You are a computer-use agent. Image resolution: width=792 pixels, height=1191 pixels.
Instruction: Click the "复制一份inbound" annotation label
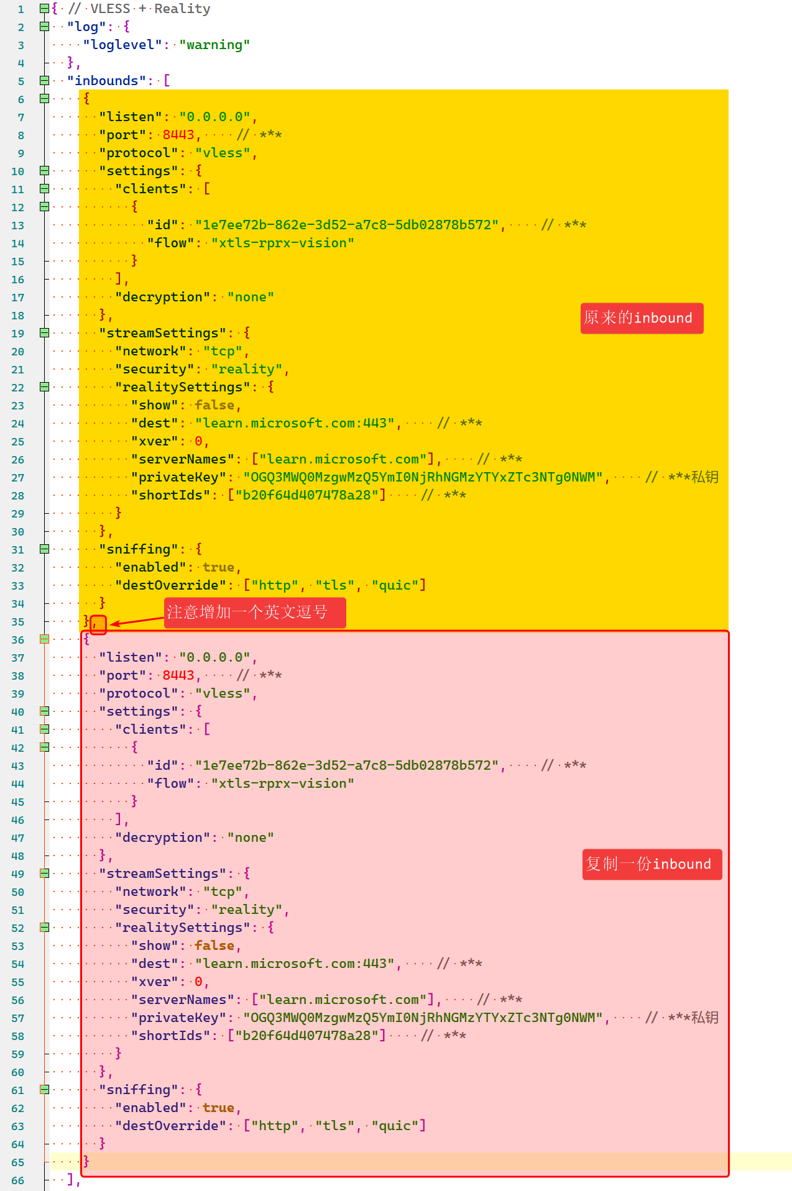[652, 864]
